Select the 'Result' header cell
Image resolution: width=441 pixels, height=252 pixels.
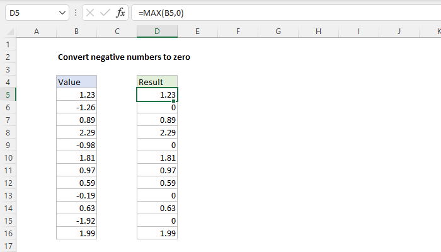pos(157,82)
